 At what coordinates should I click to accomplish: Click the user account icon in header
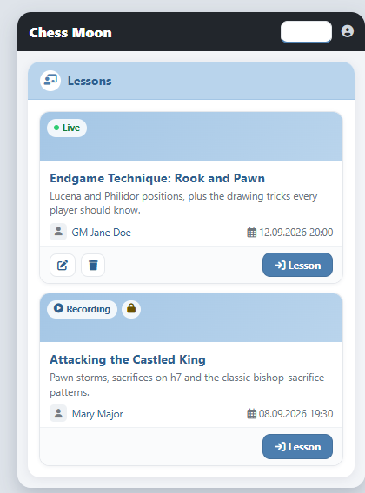(348, 31)
